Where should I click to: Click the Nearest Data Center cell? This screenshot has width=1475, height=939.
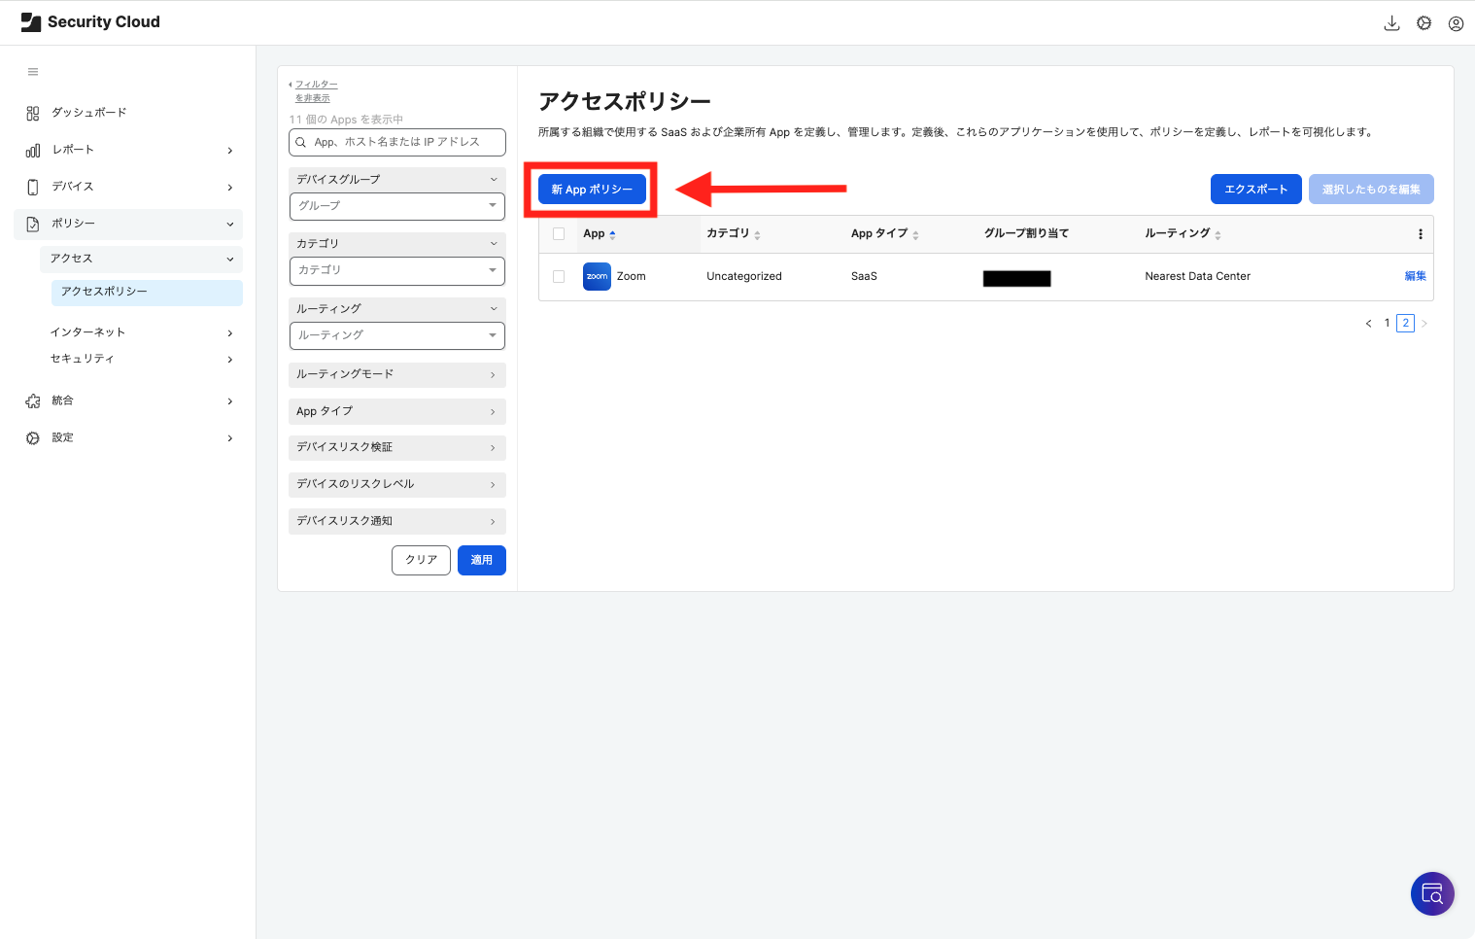(1197, 277)
